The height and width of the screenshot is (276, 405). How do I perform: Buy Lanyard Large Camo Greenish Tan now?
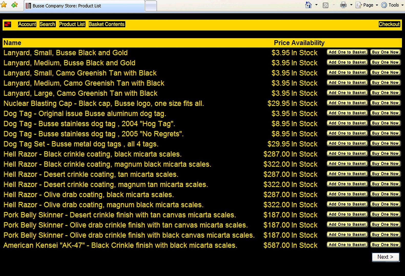click(x=385, y=93)
